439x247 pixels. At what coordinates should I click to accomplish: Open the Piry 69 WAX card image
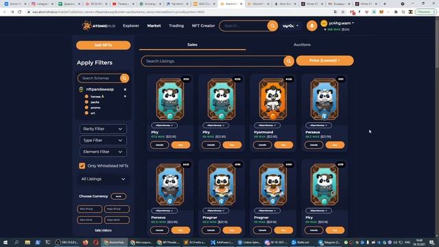[324, 185]
